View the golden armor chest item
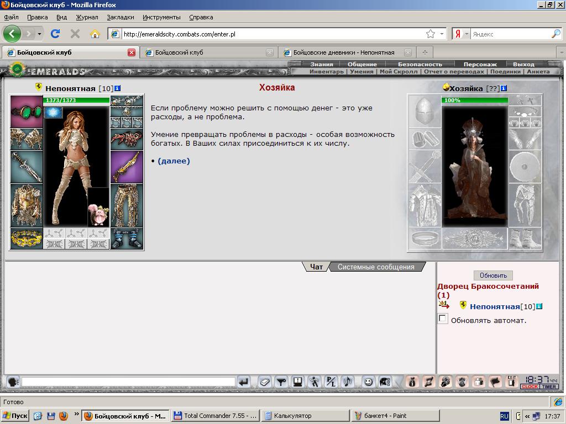The width and height of the screenshot is (566, 424). pyautogui.click(x=27, y=205)
